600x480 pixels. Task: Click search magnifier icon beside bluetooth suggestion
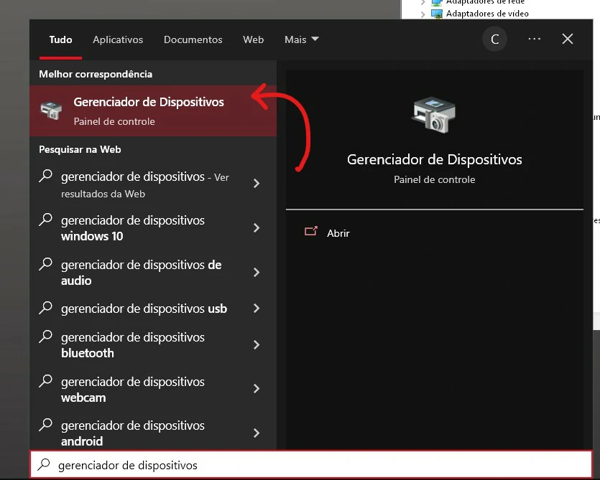click(x=45, y=337)
